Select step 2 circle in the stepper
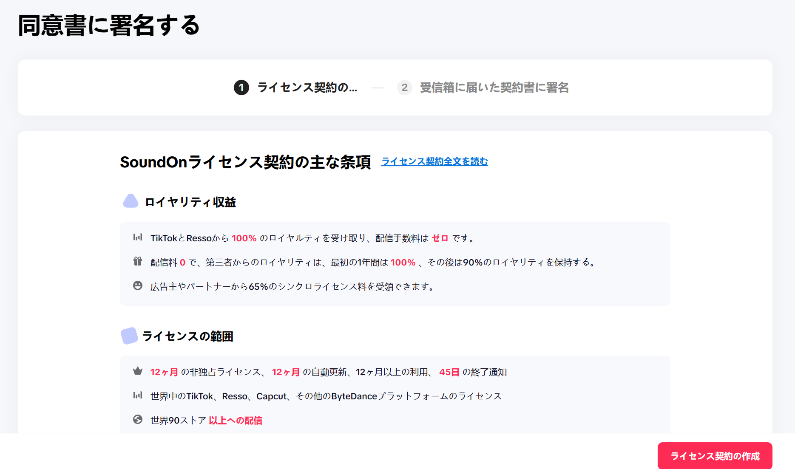Viewport: 795px width, 469px height. [404, 88]
